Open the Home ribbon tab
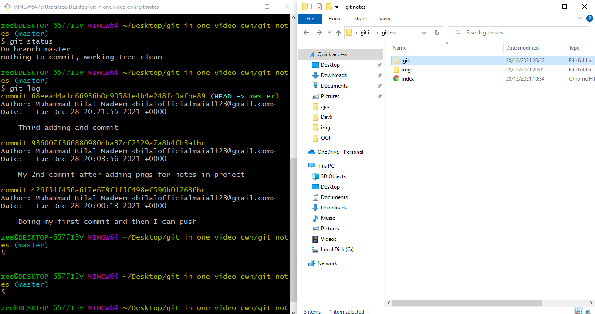 tap(335, 19)
